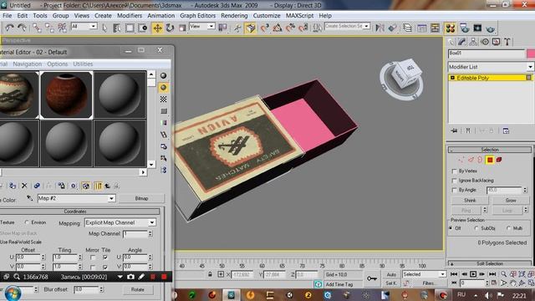Click Reset Map/Mtl X icon
535x301 pixels.
coord(24,186)
